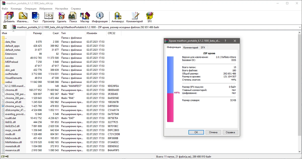Sort list by CRC32 column header
This screenshot has width=302, height=159.
click(x=114, y=33)
